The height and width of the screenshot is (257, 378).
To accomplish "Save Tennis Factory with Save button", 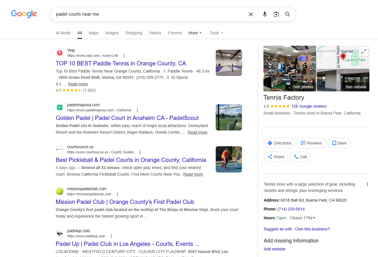I will pos(339,143).
